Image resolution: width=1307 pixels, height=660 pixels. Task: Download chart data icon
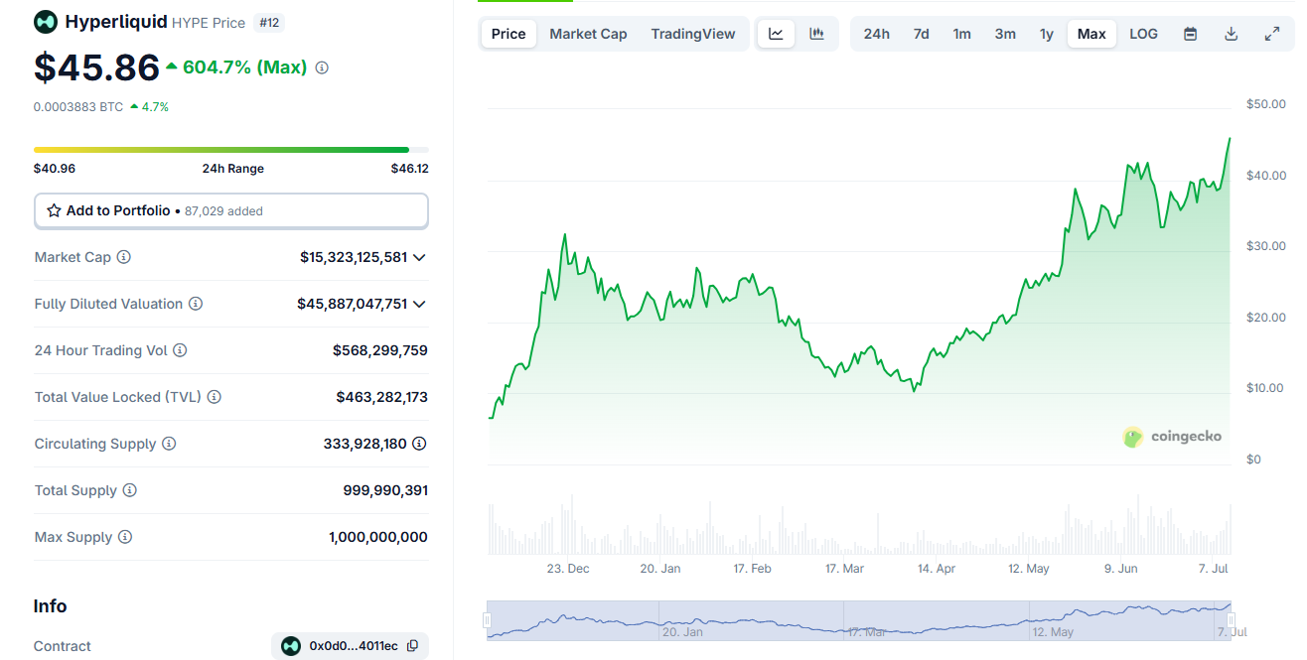click(1231, 34)
